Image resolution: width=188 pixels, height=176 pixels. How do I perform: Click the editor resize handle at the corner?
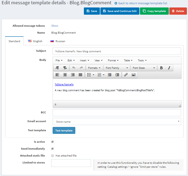tap(180, 106)
